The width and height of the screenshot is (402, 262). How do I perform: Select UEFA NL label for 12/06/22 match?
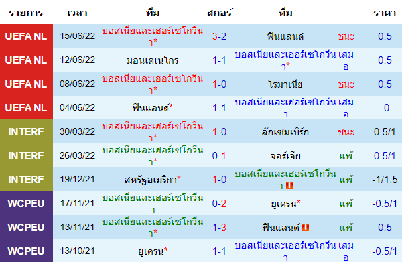[26, 60]
